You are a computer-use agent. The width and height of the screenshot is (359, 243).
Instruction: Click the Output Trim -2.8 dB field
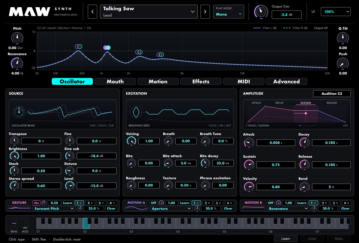pos(286,15)
